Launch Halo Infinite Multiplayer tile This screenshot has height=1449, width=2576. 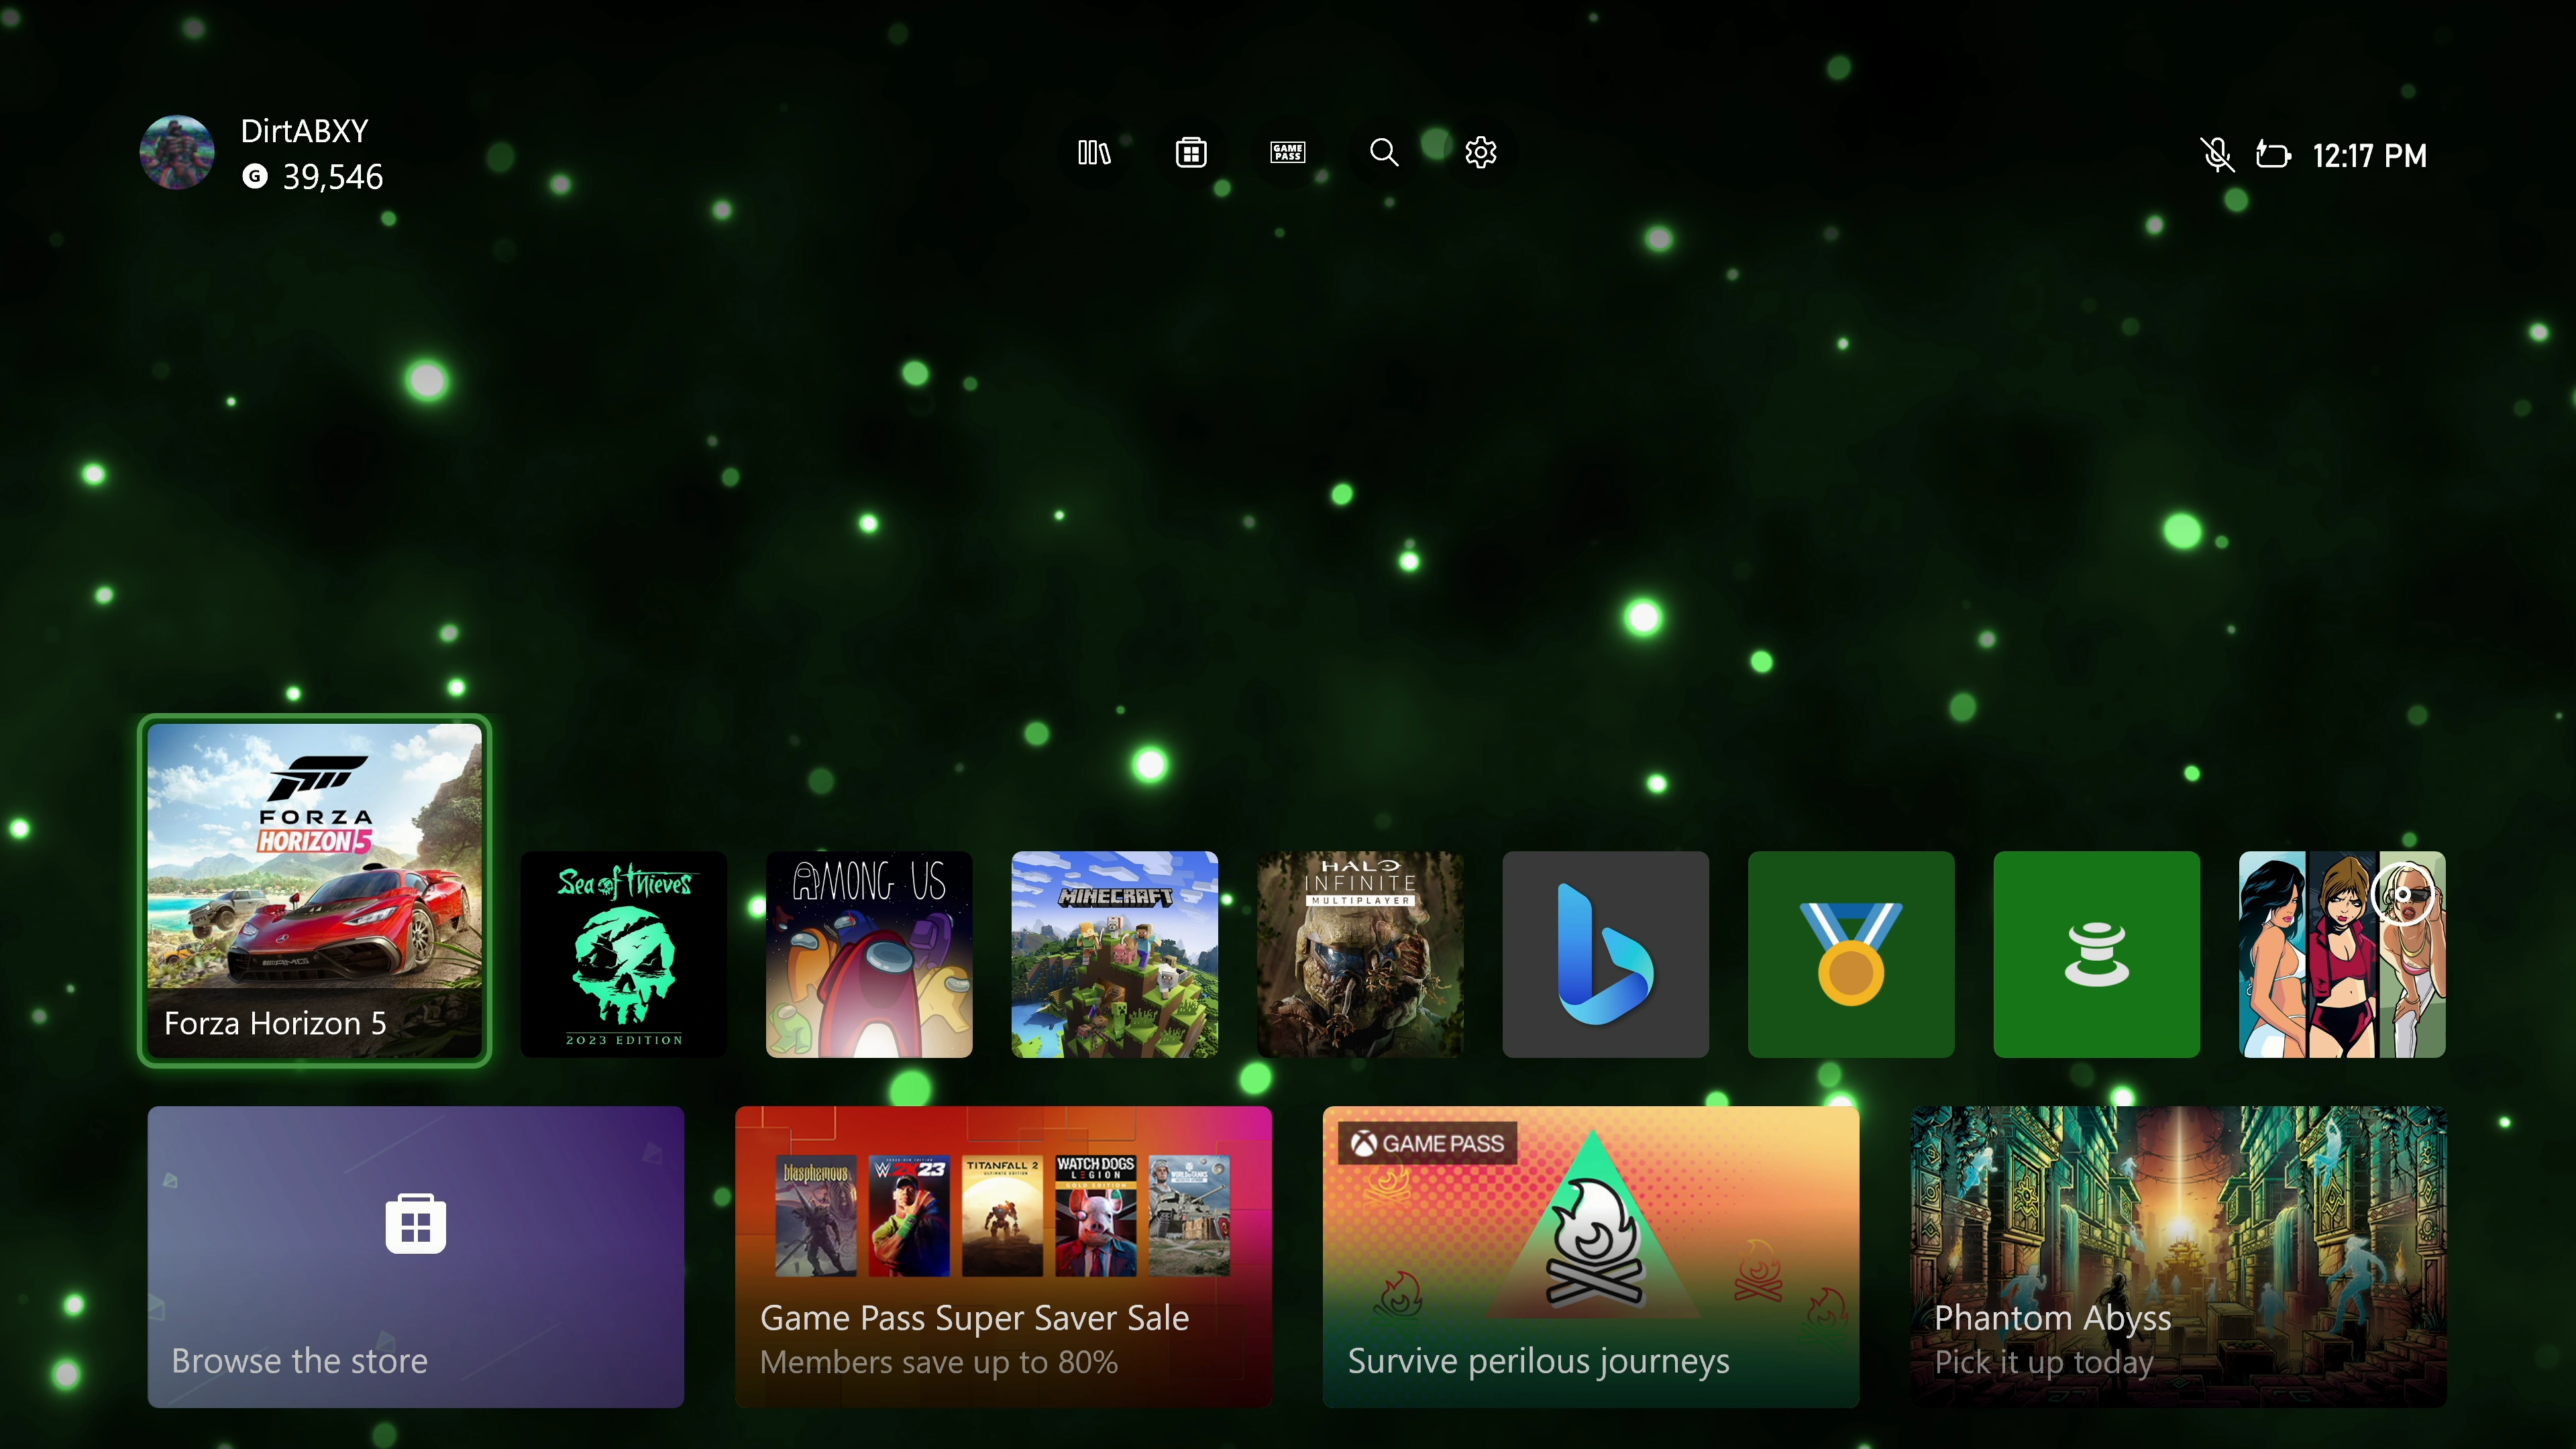tap(1360, 954)
